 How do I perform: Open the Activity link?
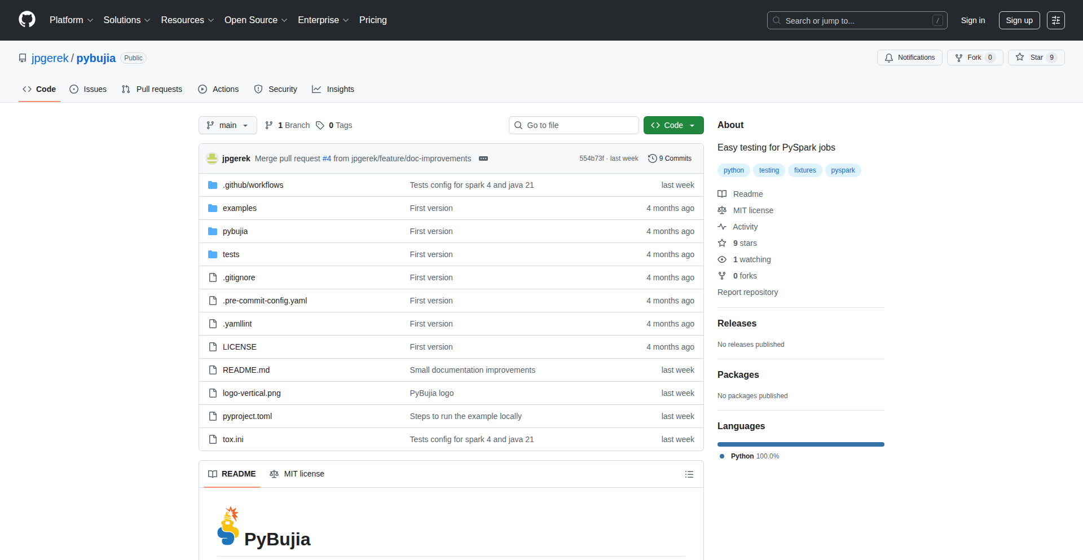[x=737, y=227]
